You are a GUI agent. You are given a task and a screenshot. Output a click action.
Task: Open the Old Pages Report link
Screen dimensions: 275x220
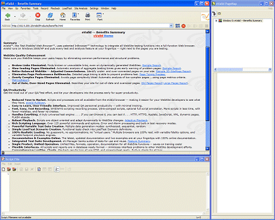pyautogui.click(x=152, y=83)
